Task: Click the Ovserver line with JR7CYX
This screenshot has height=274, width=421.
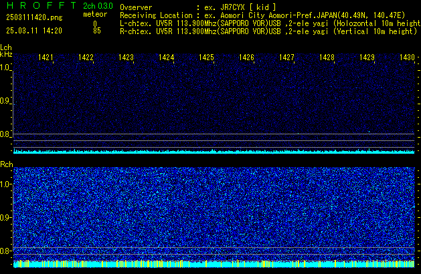Action: (x=198, y=7)
